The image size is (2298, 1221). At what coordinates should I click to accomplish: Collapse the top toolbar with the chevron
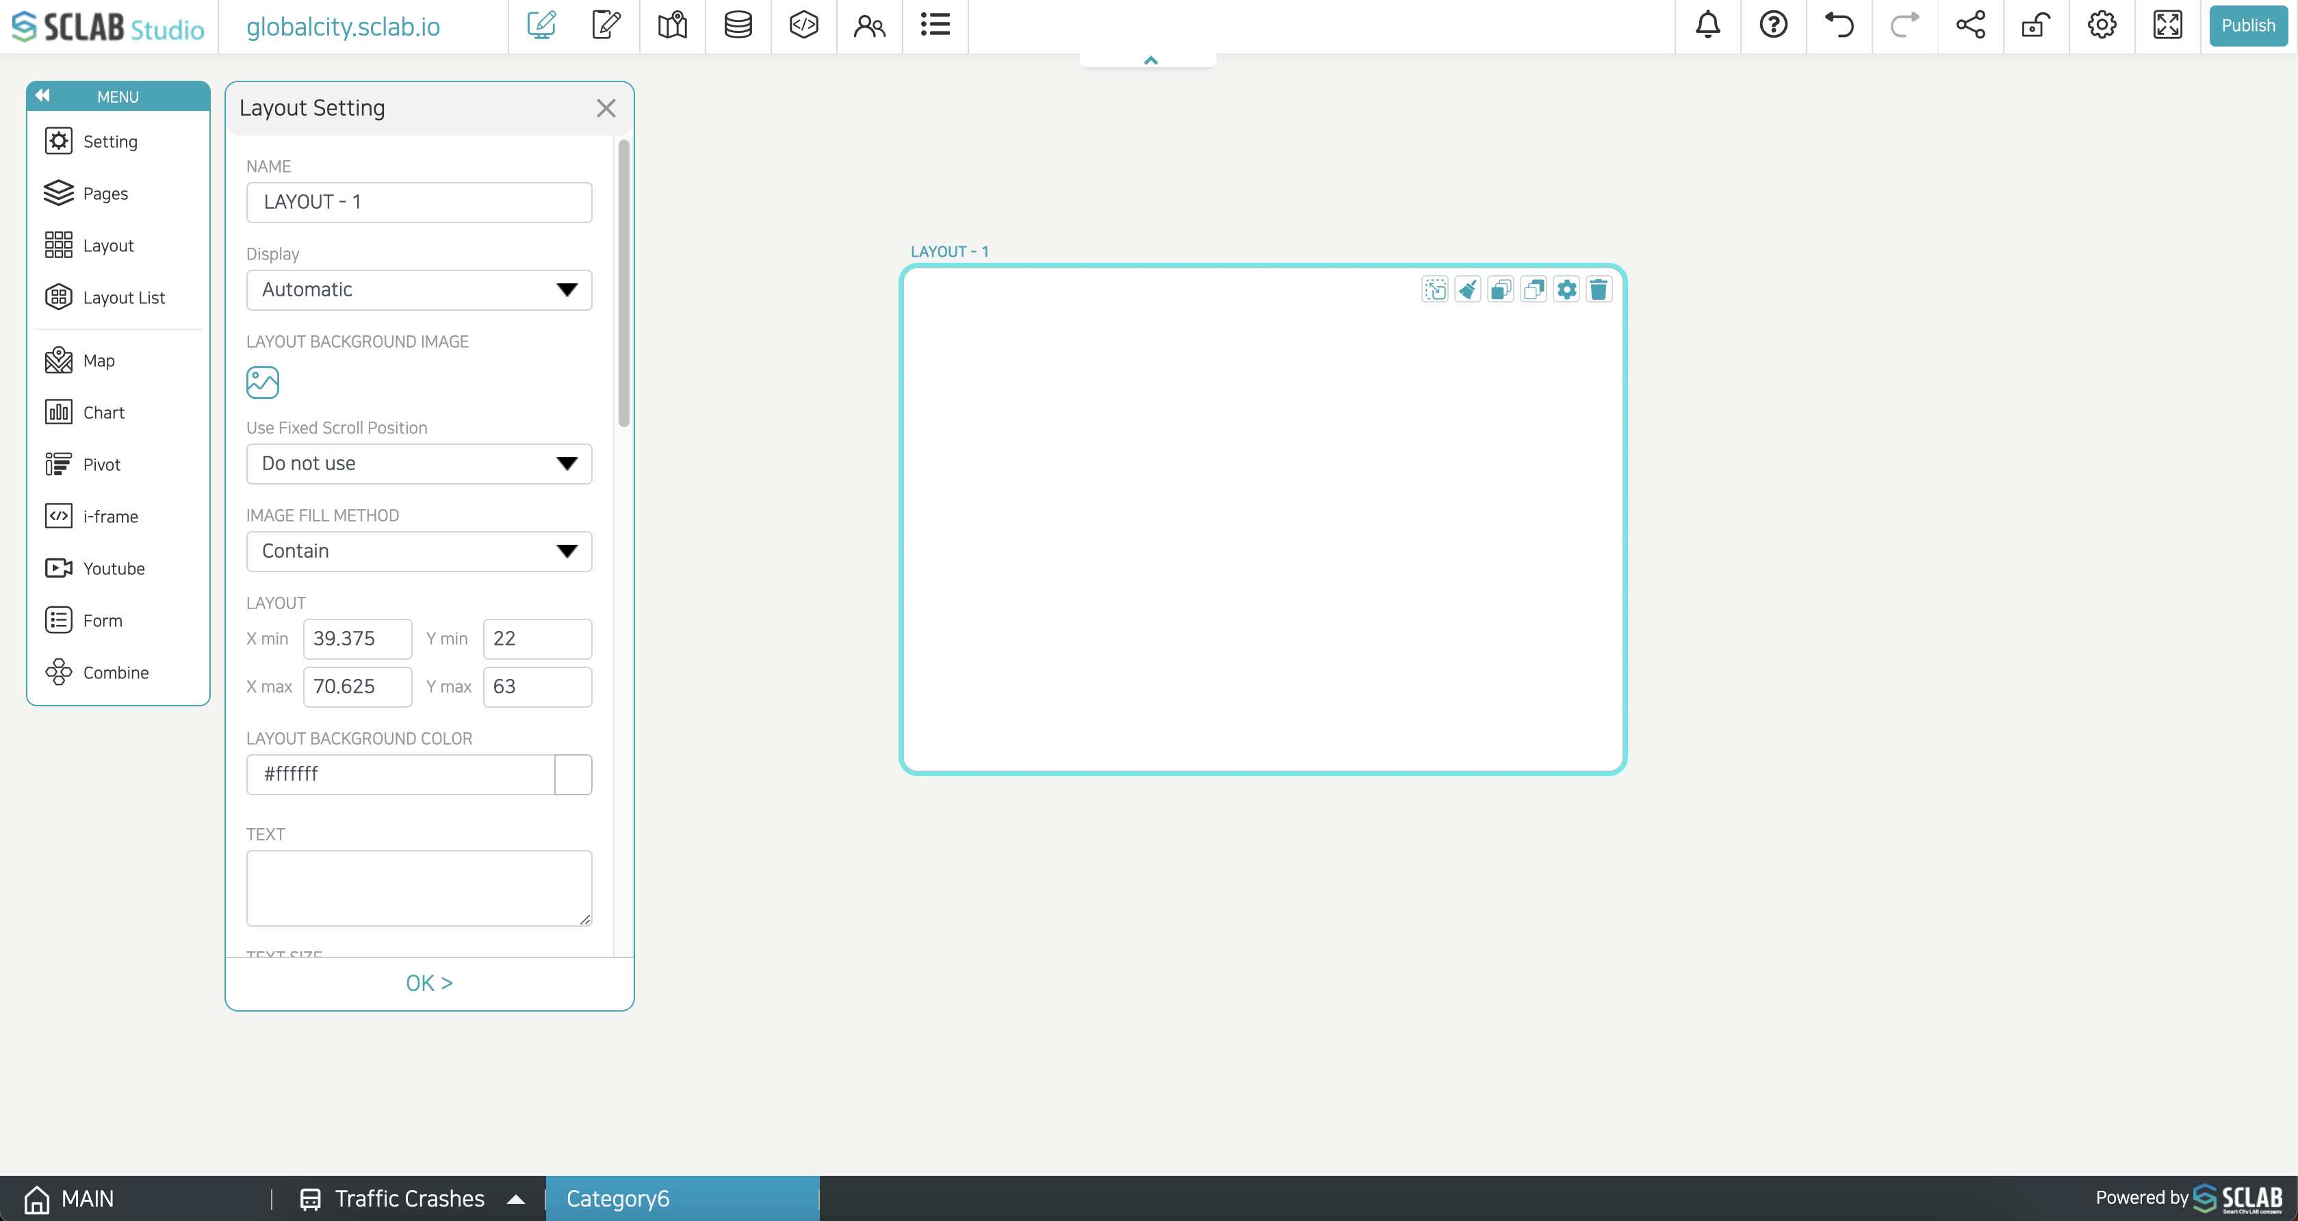pos(1150,60)
